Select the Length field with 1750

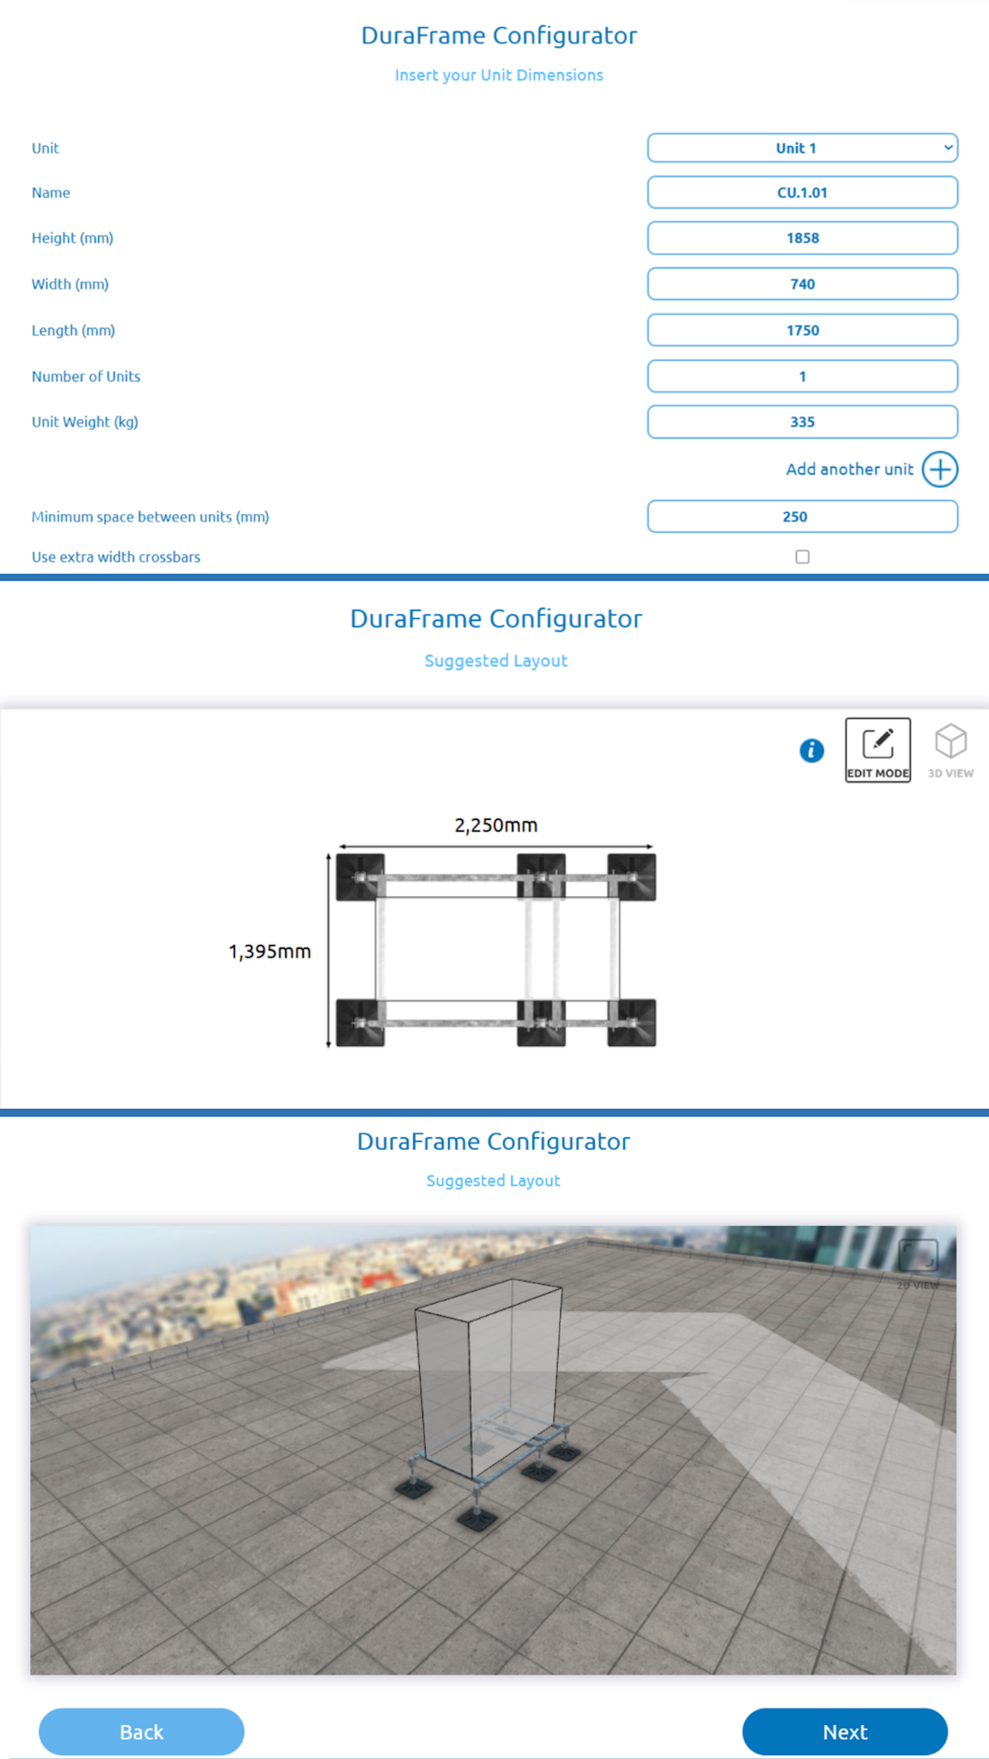pos(802,330)
